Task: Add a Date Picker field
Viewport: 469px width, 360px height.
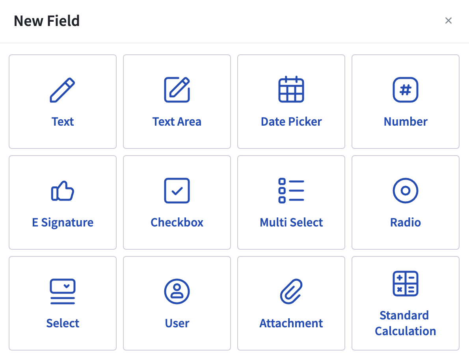Action: [291, 101]
